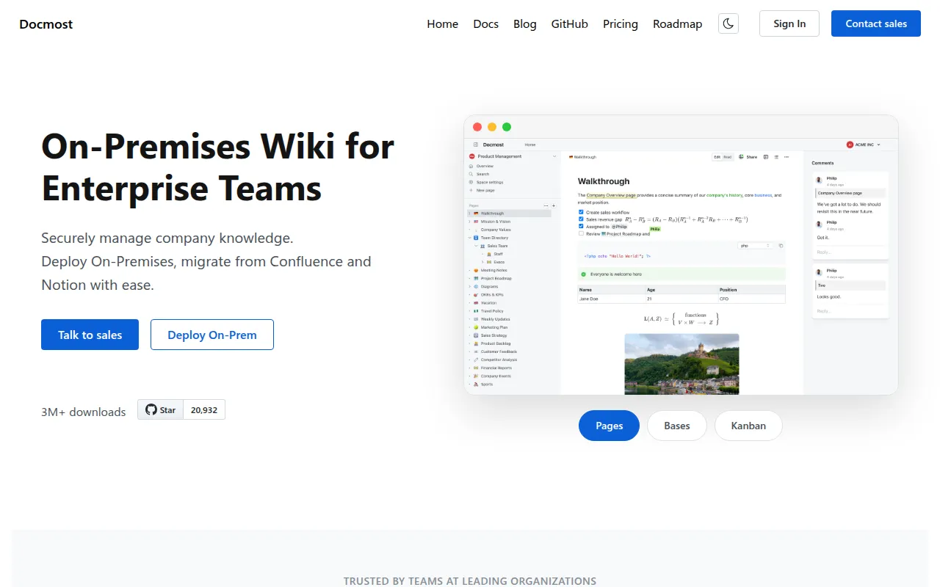
Task: Select the Pages preview tab
Action: tap(610, 426)
